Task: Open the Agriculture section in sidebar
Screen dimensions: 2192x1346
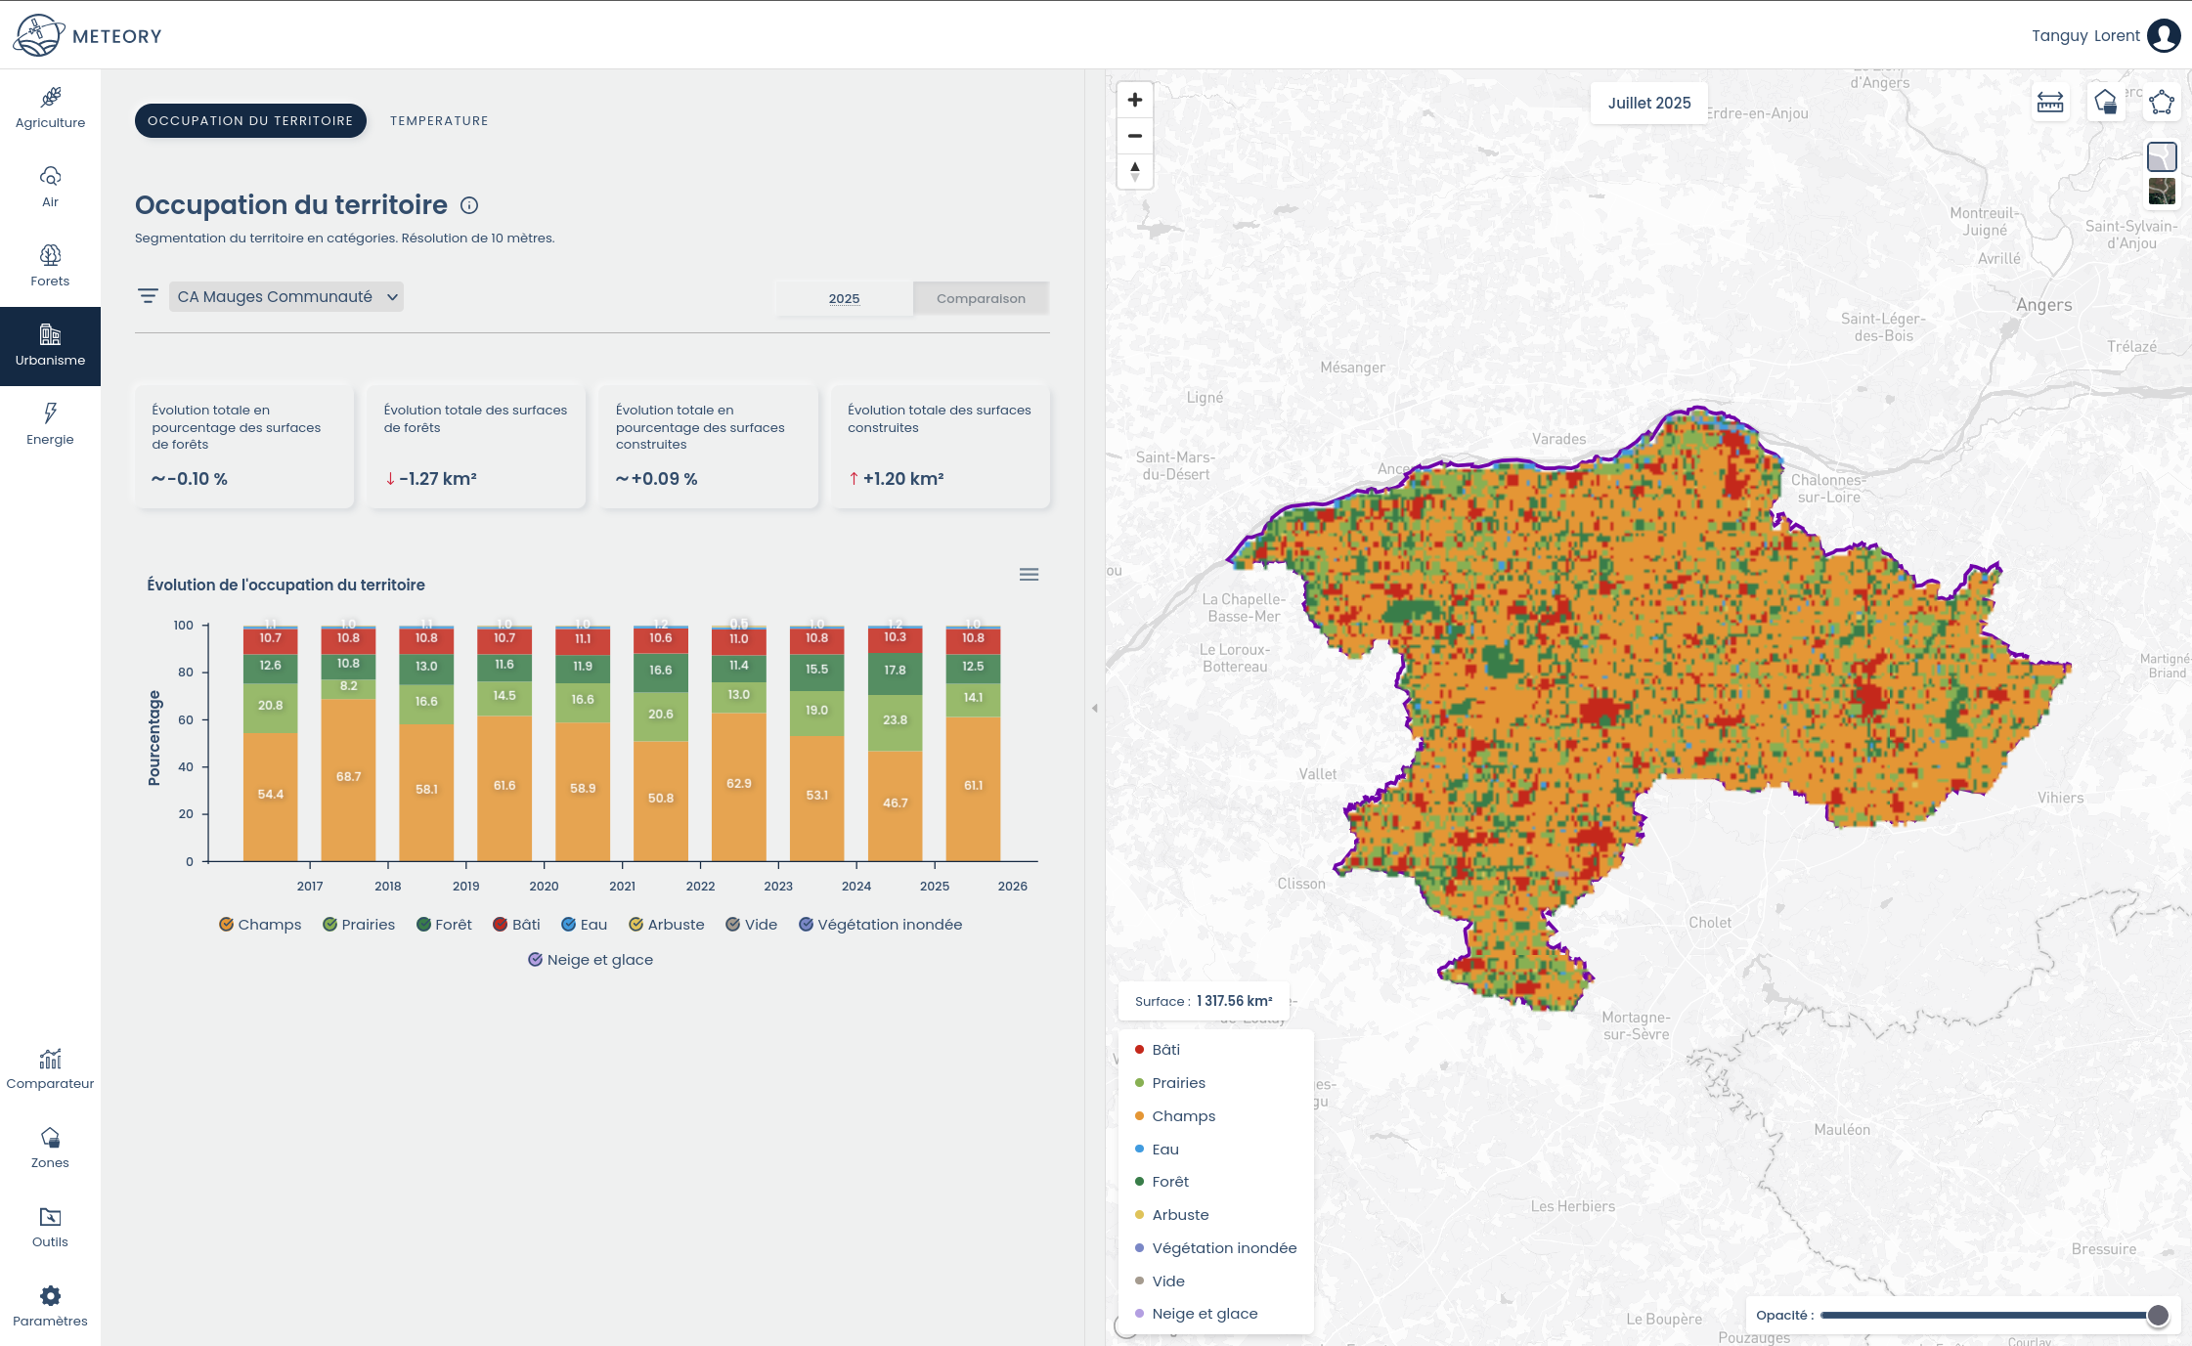Action: pos(50,108)
